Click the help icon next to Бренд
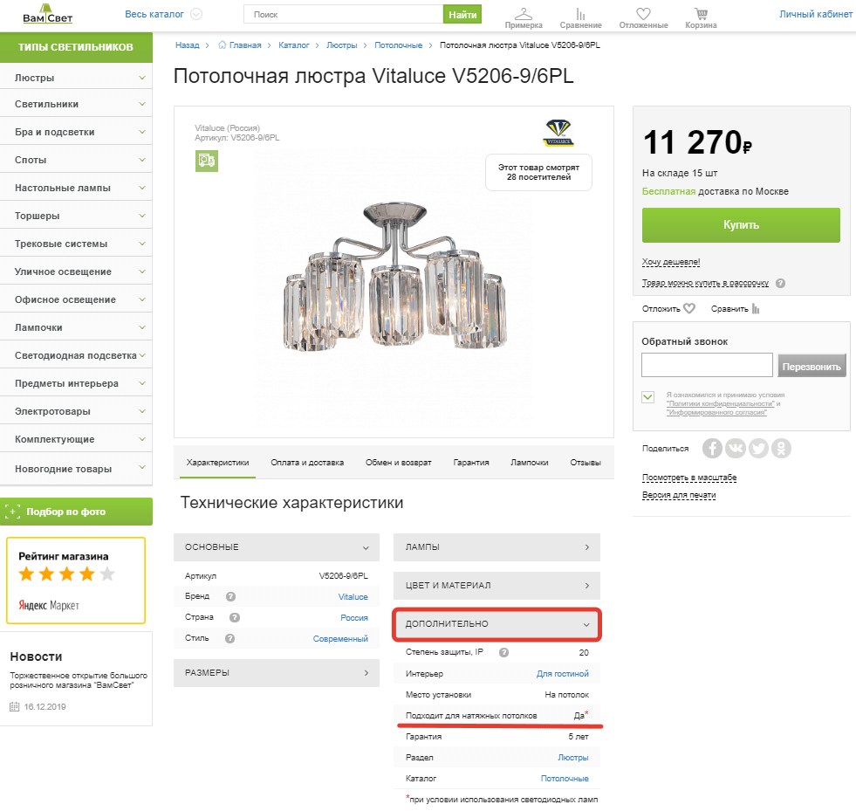Image resolution: width=856 pixels, height=811 pixels. click(230, 597)
